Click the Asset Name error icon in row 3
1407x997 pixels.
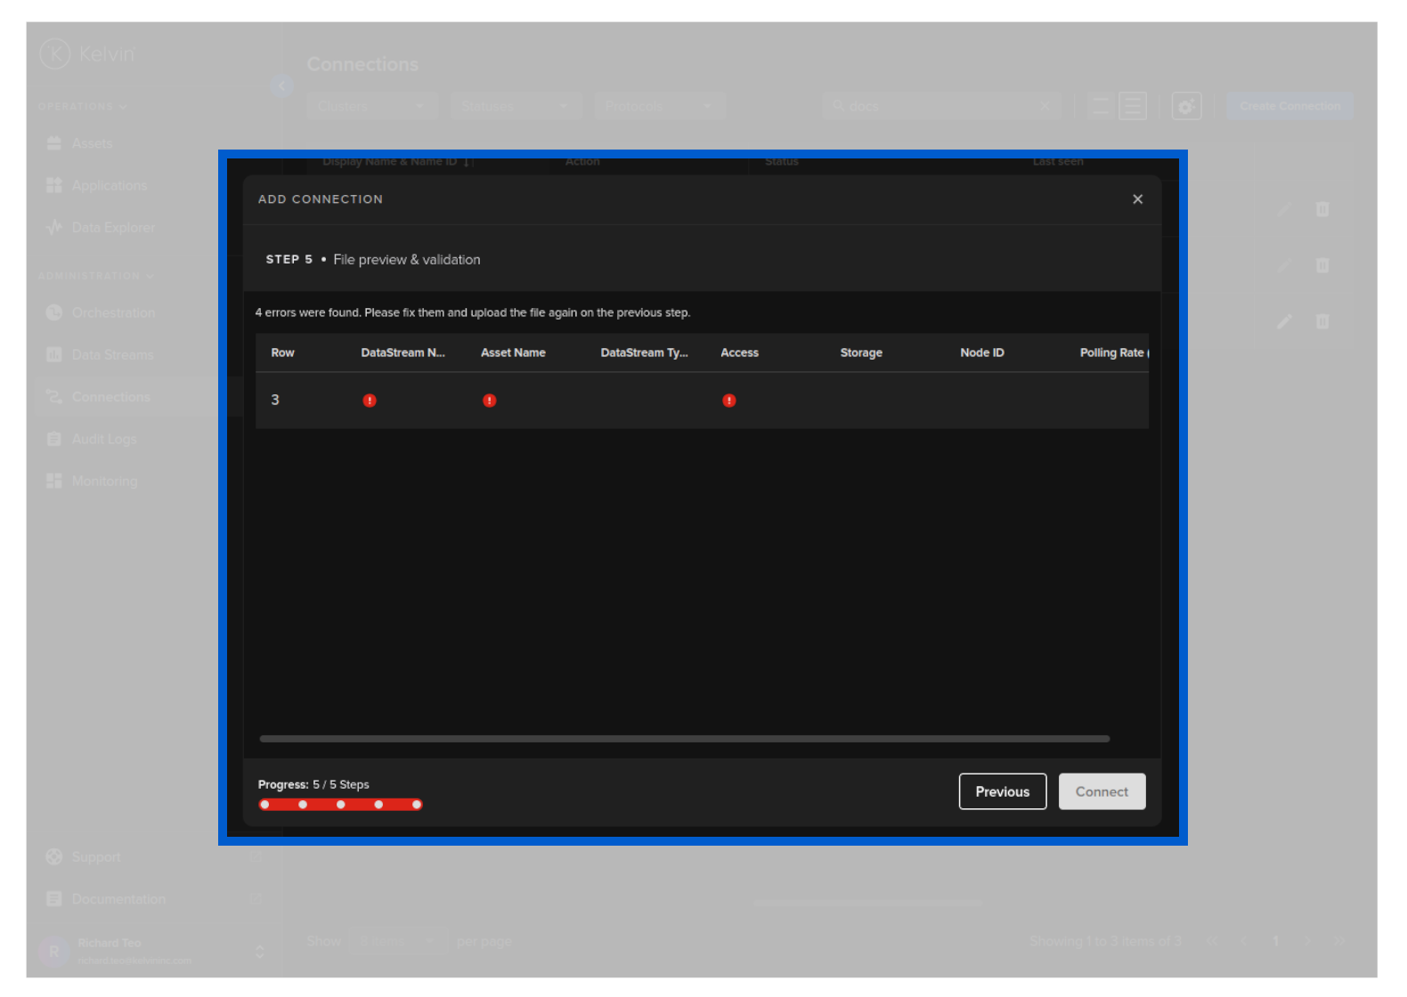click(489, 401)
